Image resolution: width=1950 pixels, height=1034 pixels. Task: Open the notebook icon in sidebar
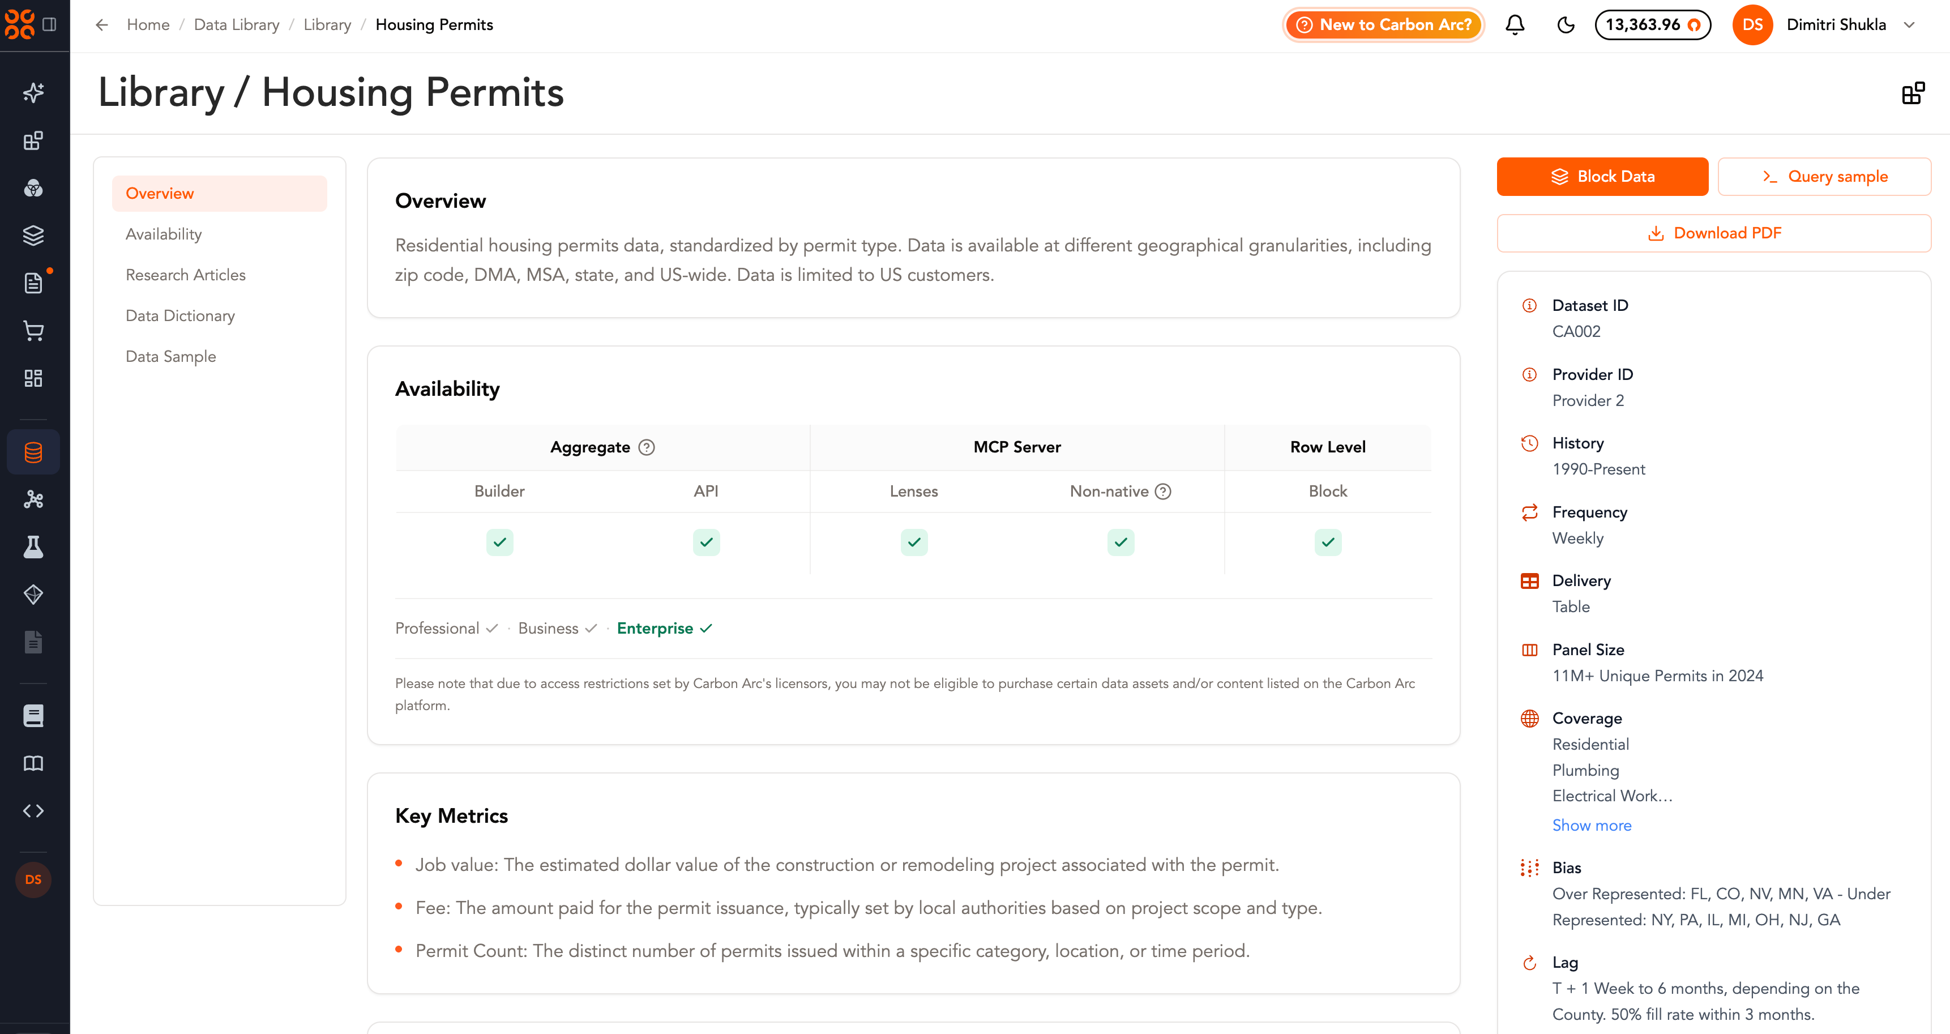click(33, 715)
